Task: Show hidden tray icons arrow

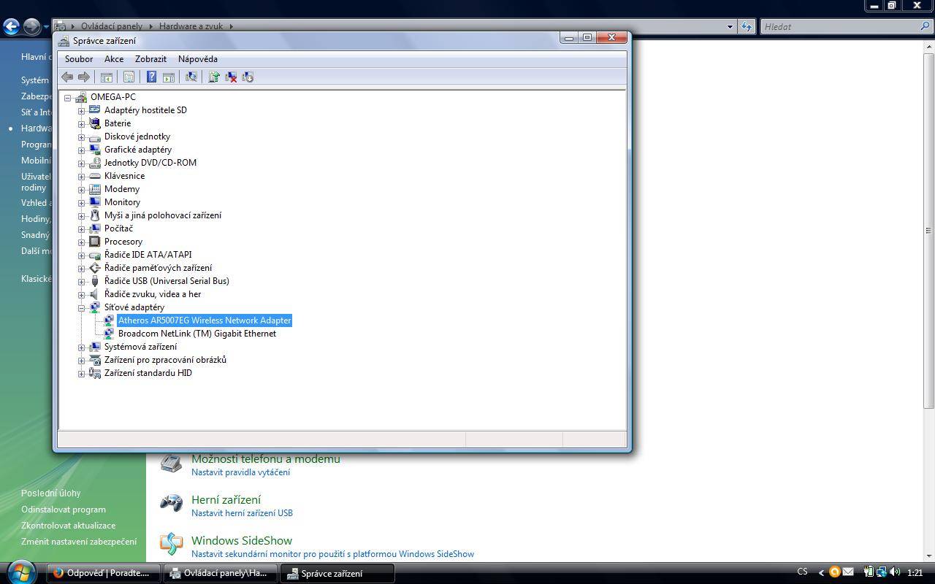Action: [x=821, y=573]
